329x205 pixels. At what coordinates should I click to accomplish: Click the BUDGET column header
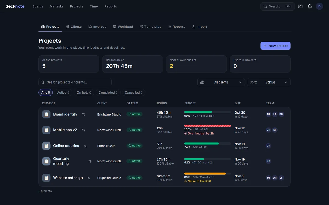(x=190, y=103)
